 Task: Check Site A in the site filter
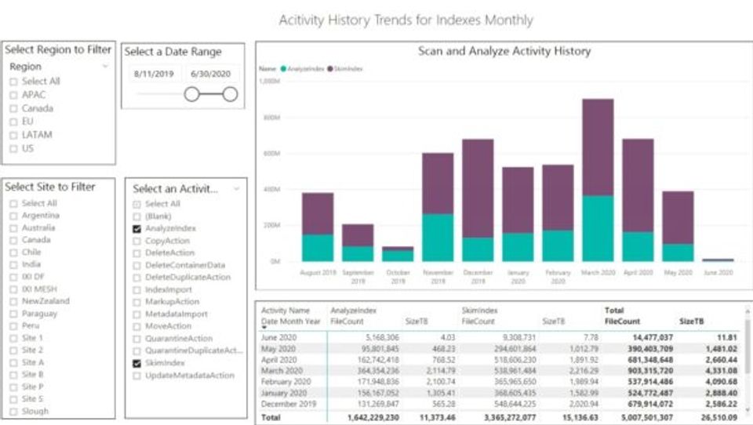[x=13, y=362]
